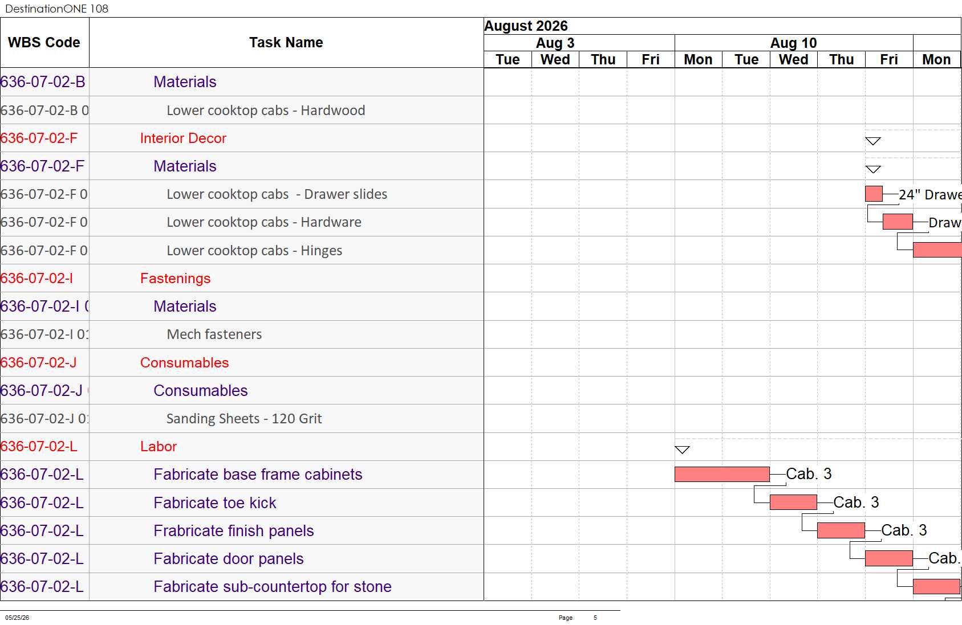Click the Gantt bar for Drawer slides
Screen dimensions: 962x625
(874, 194)
